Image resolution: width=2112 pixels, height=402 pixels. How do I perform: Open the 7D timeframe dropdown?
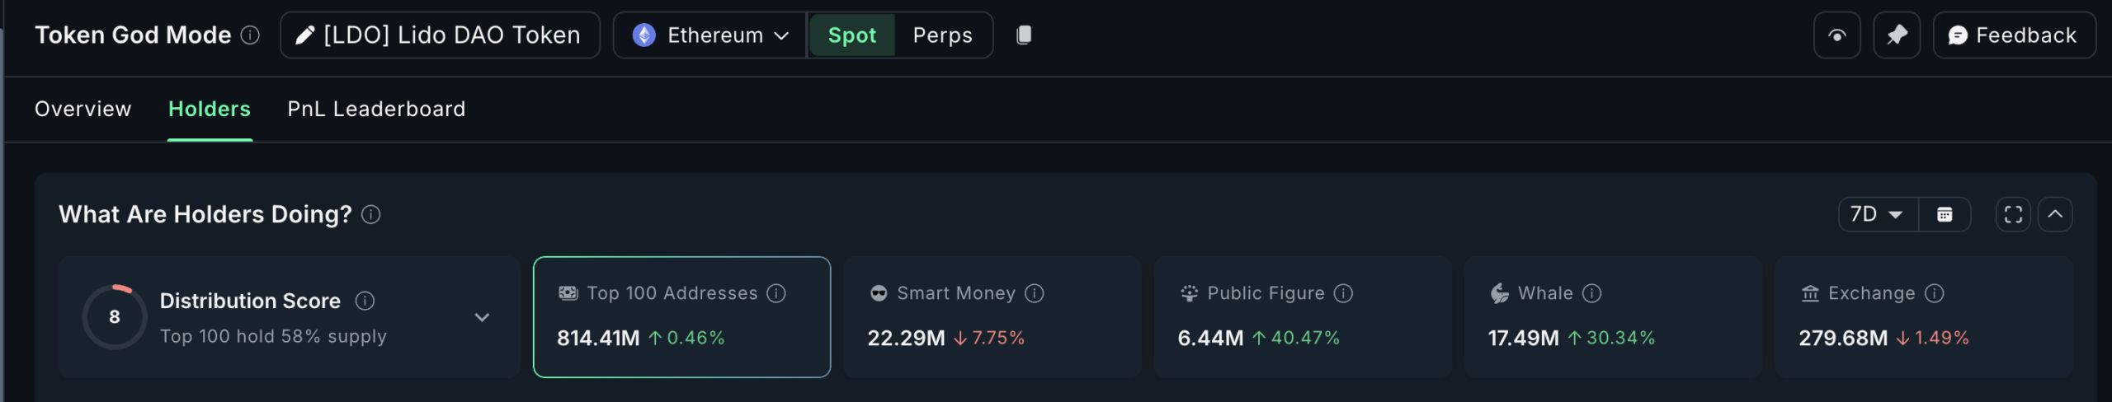tap(1877, 215)
